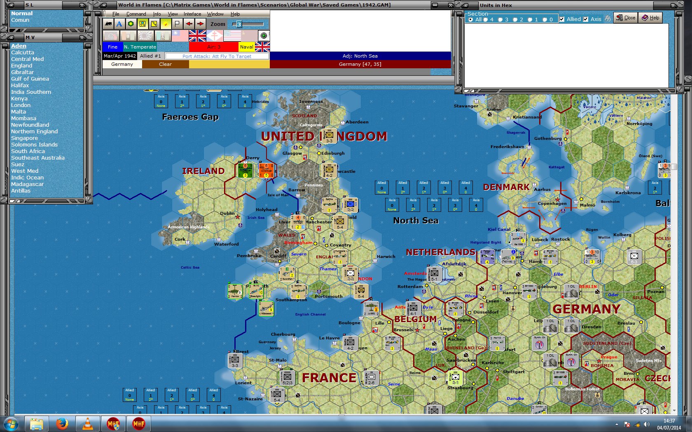This screenshot has height=432, width=692.
Task: Click the green radar scope icon
Action: click(263, 36)
